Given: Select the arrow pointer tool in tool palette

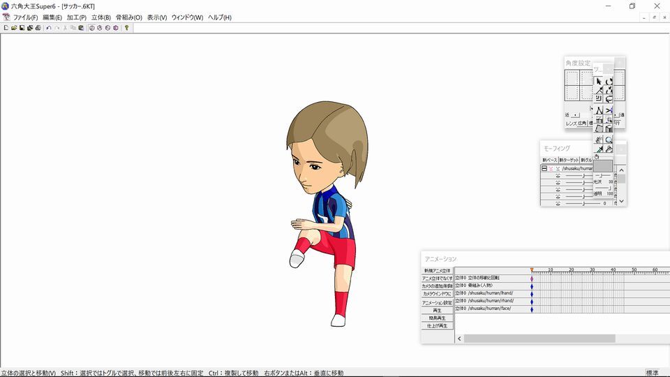Looking at the screenshot, I should click(x=600, y=82).
